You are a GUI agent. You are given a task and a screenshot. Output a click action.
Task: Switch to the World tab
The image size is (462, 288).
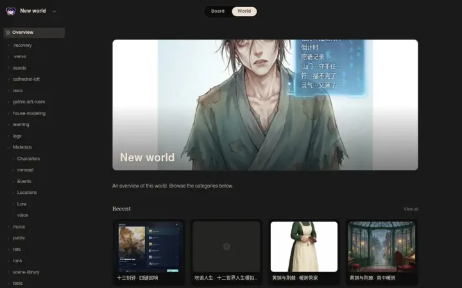point(244,11)
